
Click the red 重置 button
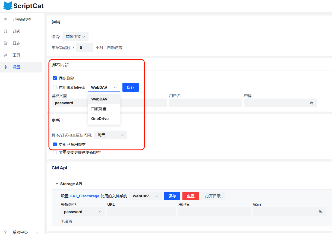[x=190, y=196]
